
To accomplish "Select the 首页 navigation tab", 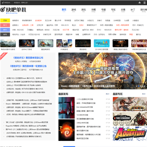I will click(x=64, y=10).
